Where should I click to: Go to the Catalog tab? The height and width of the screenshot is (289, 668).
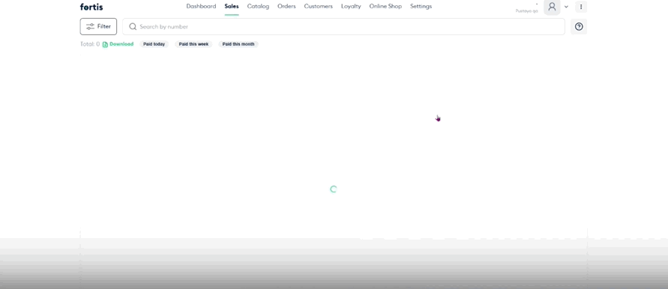pos(258,7)
